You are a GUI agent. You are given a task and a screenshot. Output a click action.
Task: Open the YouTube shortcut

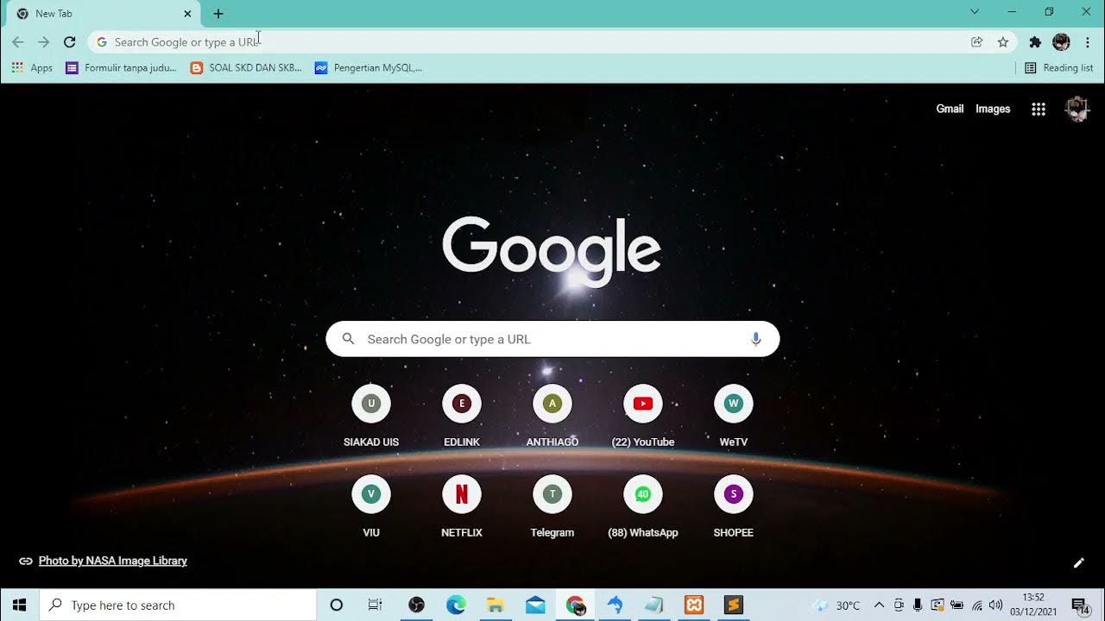coord(643,417)
